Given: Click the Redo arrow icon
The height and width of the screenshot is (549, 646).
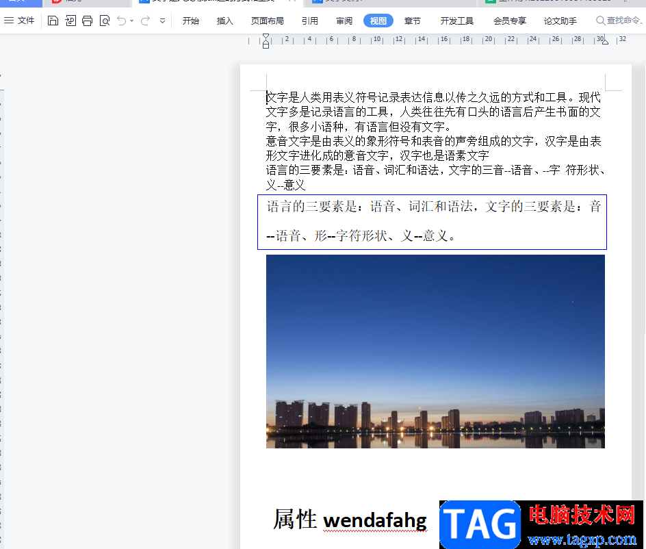Looking at the screenshot, I should pyautogui.click(x=145, y=21).
